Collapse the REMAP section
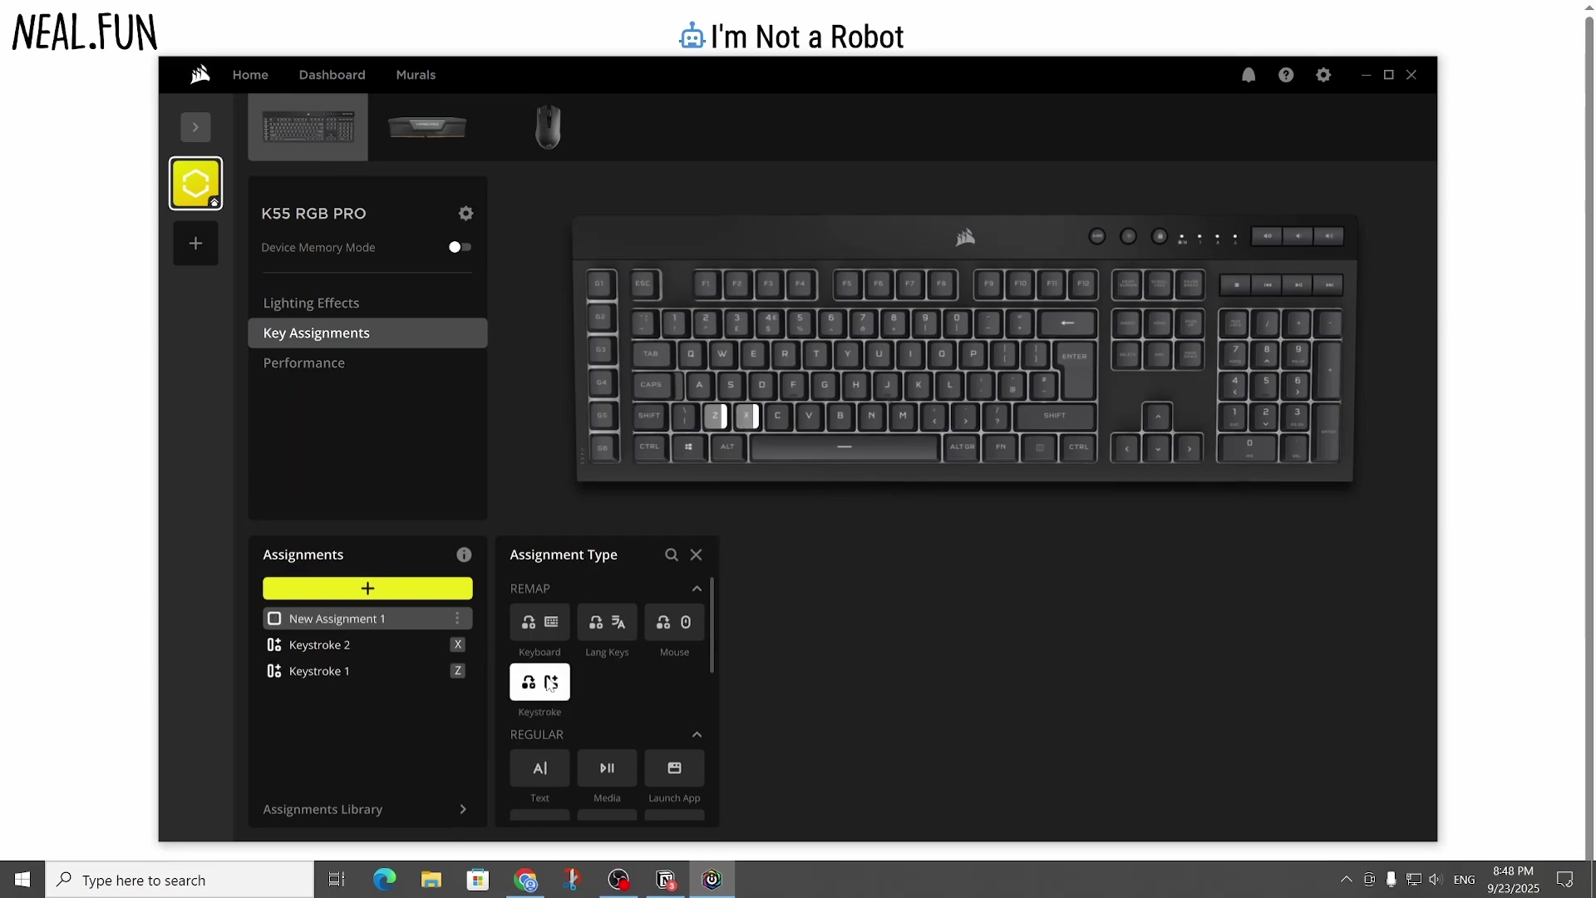Screen dimensions: 1596x898 coord(697,589)
